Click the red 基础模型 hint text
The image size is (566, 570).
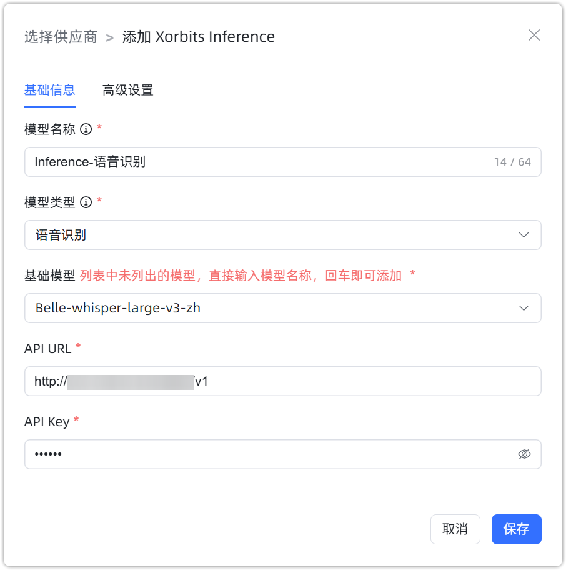tap(241, 276)
